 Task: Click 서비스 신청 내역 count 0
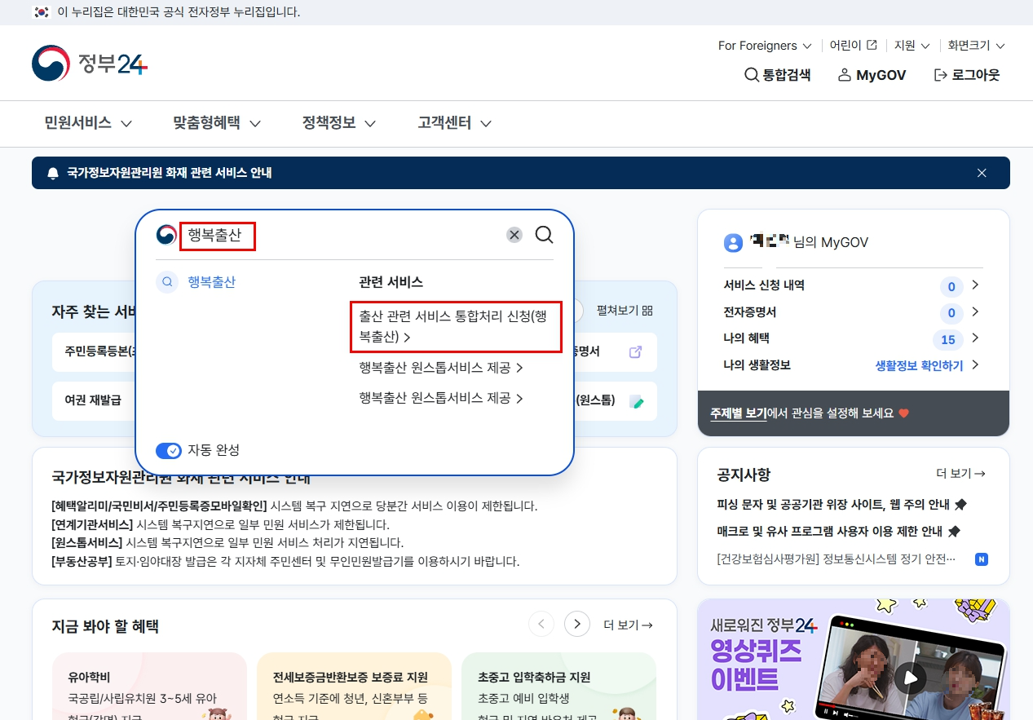951,287
